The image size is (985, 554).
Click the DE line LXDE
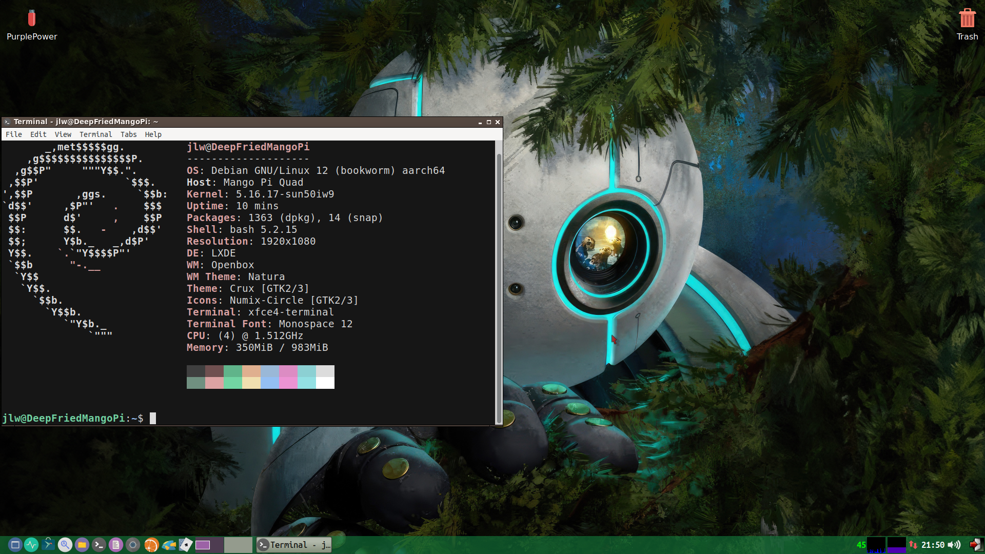pyautogui.click(x=211, y=253)
